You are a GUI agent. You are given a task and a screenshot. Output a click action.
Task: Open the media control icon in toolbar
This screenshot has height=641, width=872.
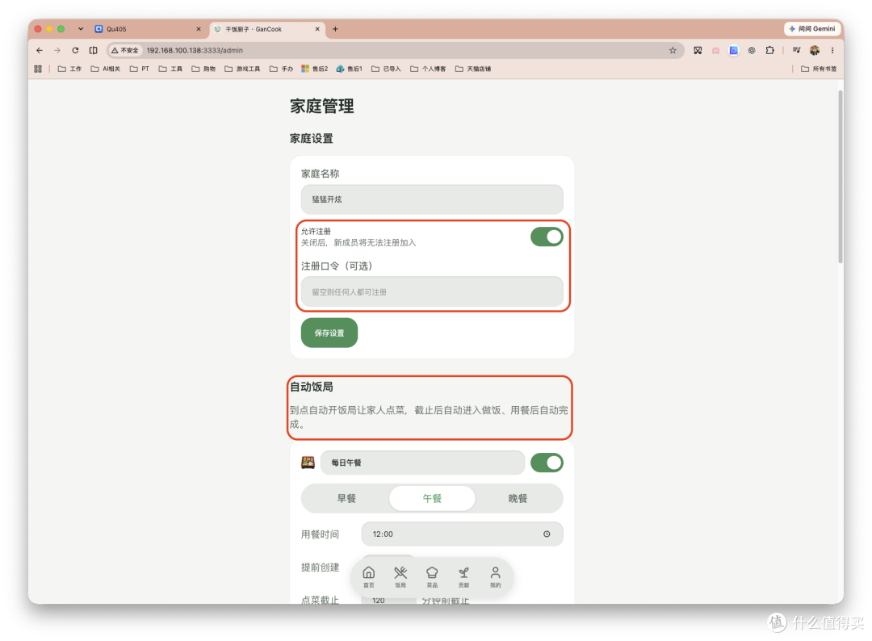pos(796,50)
